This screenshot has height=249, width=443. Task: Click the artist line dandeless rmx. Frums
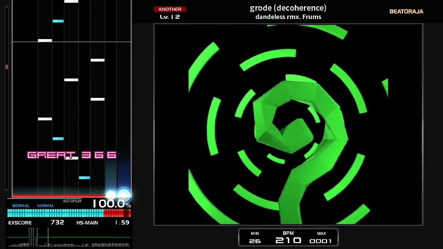point(288,17)
